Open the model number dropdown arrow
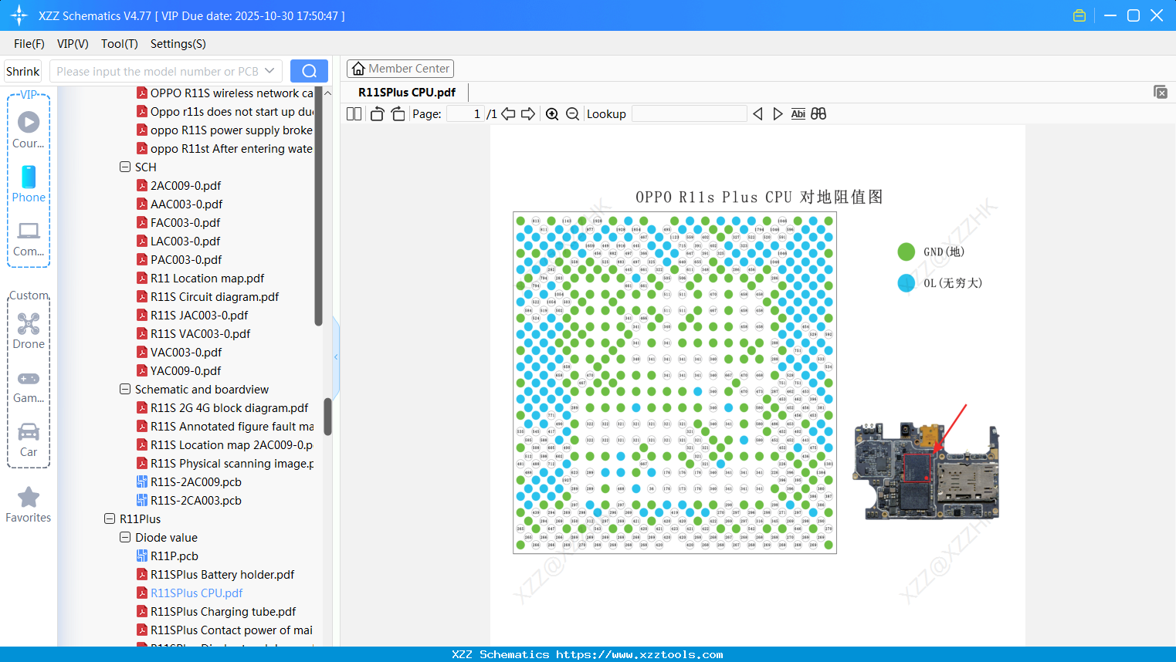 [x=269, y=71]
